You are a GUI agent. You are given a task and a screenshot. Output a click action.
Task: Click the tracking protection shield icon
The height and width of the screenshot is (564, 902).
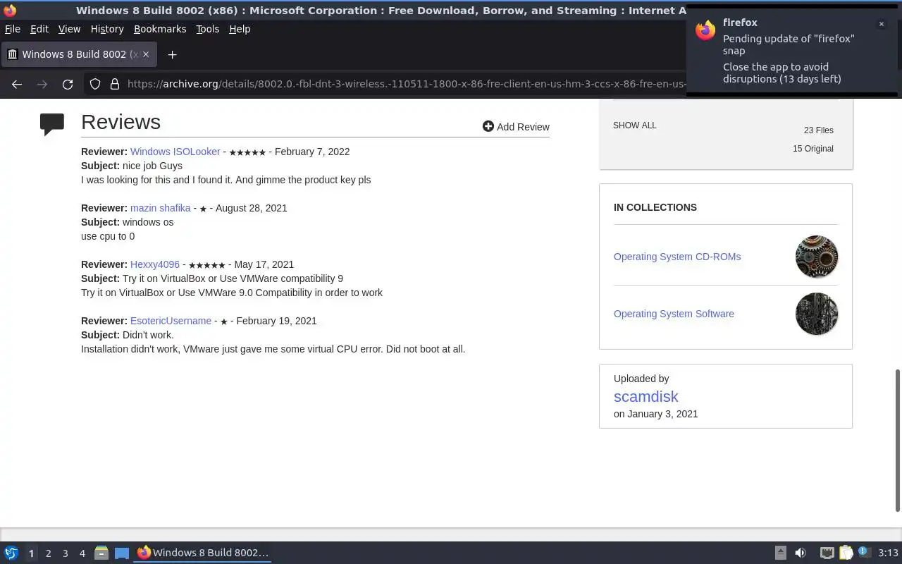pyautogui.click(x=95, y=84)
